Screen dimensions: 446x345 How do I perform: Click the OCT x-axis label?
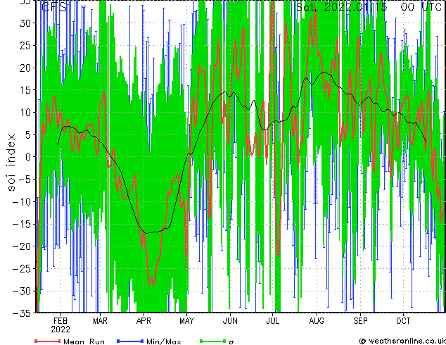coord(403,321)
